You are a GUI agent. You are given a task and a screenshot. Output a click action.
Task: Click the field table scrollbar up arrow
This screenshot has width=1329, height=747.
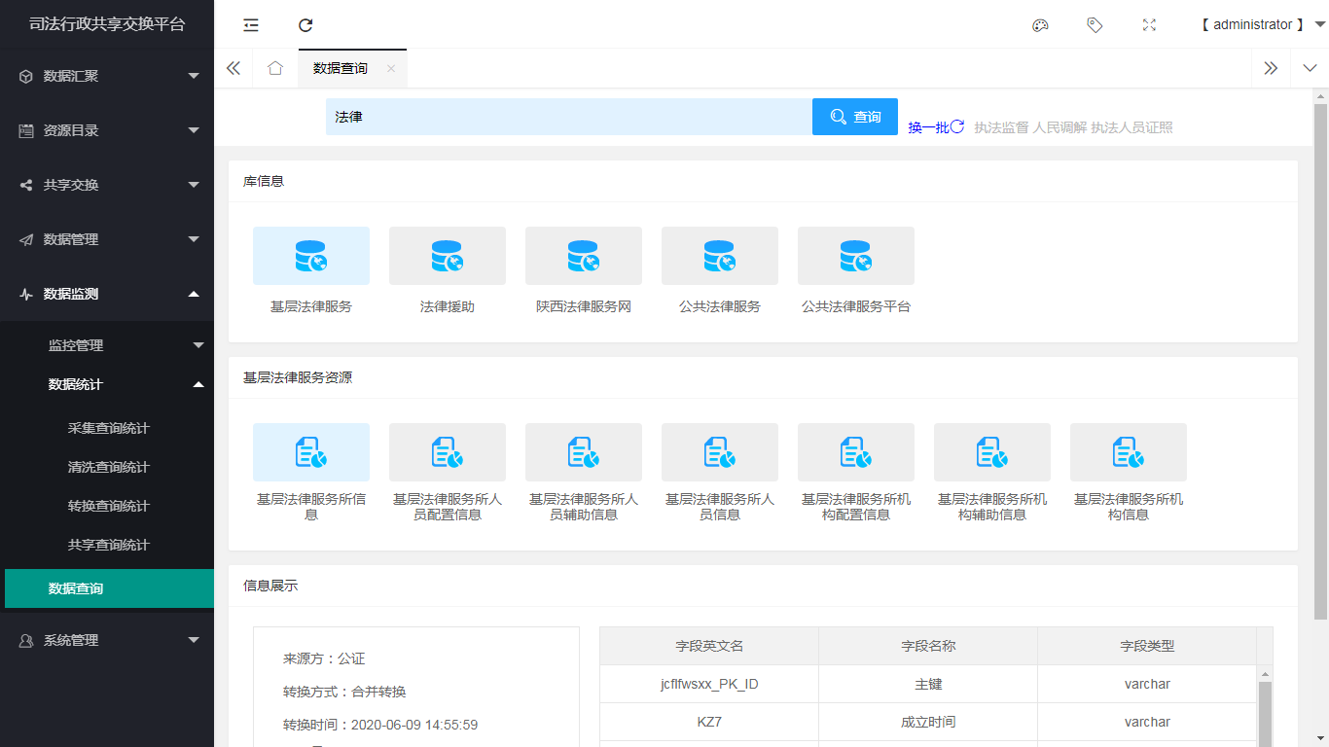coord(1265,673)
